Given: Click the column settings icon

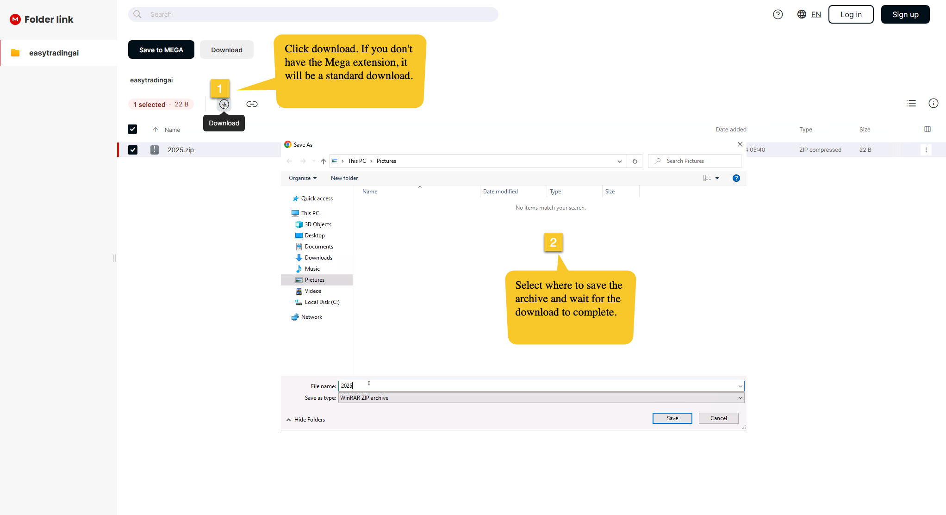Looking at the screenshot, I should click(927, 129).
